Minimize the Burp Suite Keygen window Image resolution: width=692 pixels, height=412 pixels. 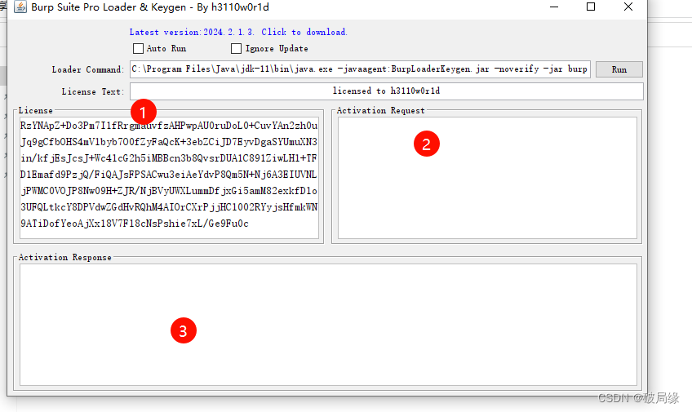(x=554, y=7)
